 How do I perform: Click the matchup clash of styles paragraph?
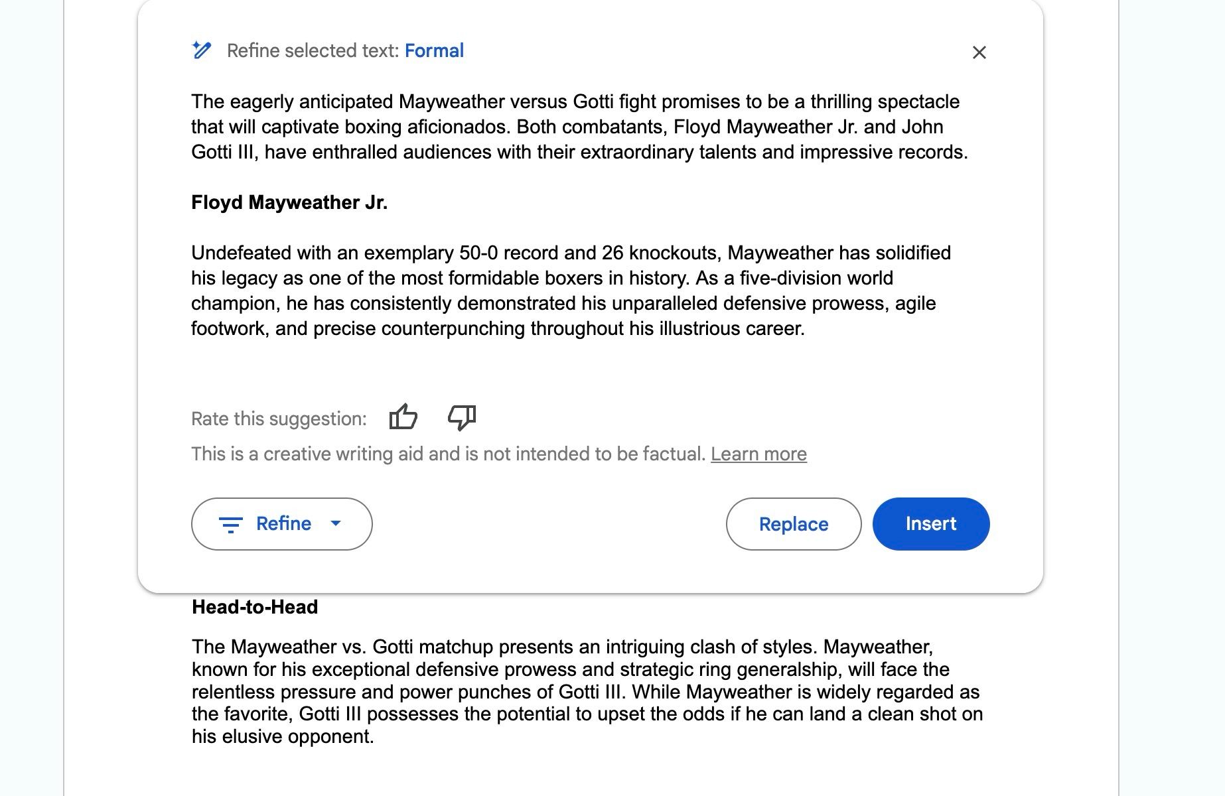click(x=584, y=690)
